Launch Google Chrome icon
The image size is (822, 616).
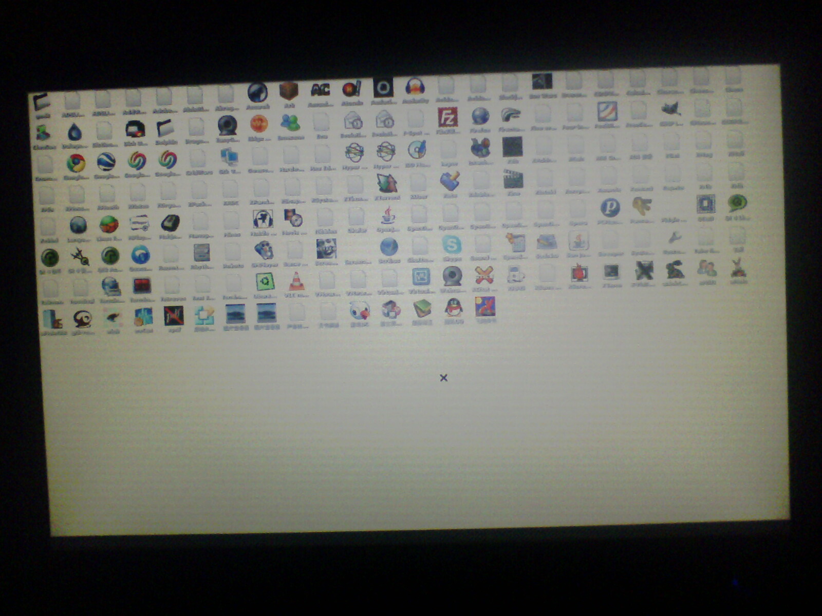(76, 163)
